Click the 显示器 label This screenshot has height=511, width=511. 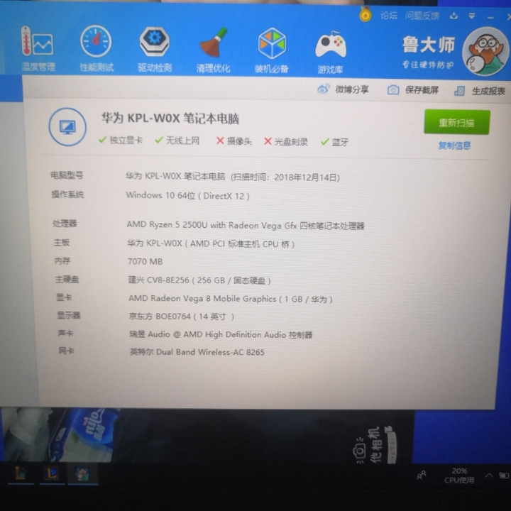[69, 315]
